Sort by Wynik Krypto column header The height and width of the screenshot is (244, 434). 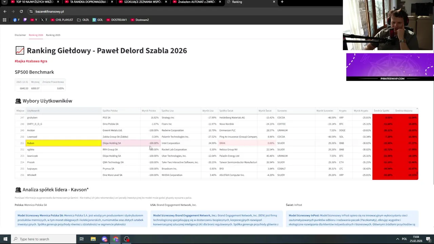point(362,111)
